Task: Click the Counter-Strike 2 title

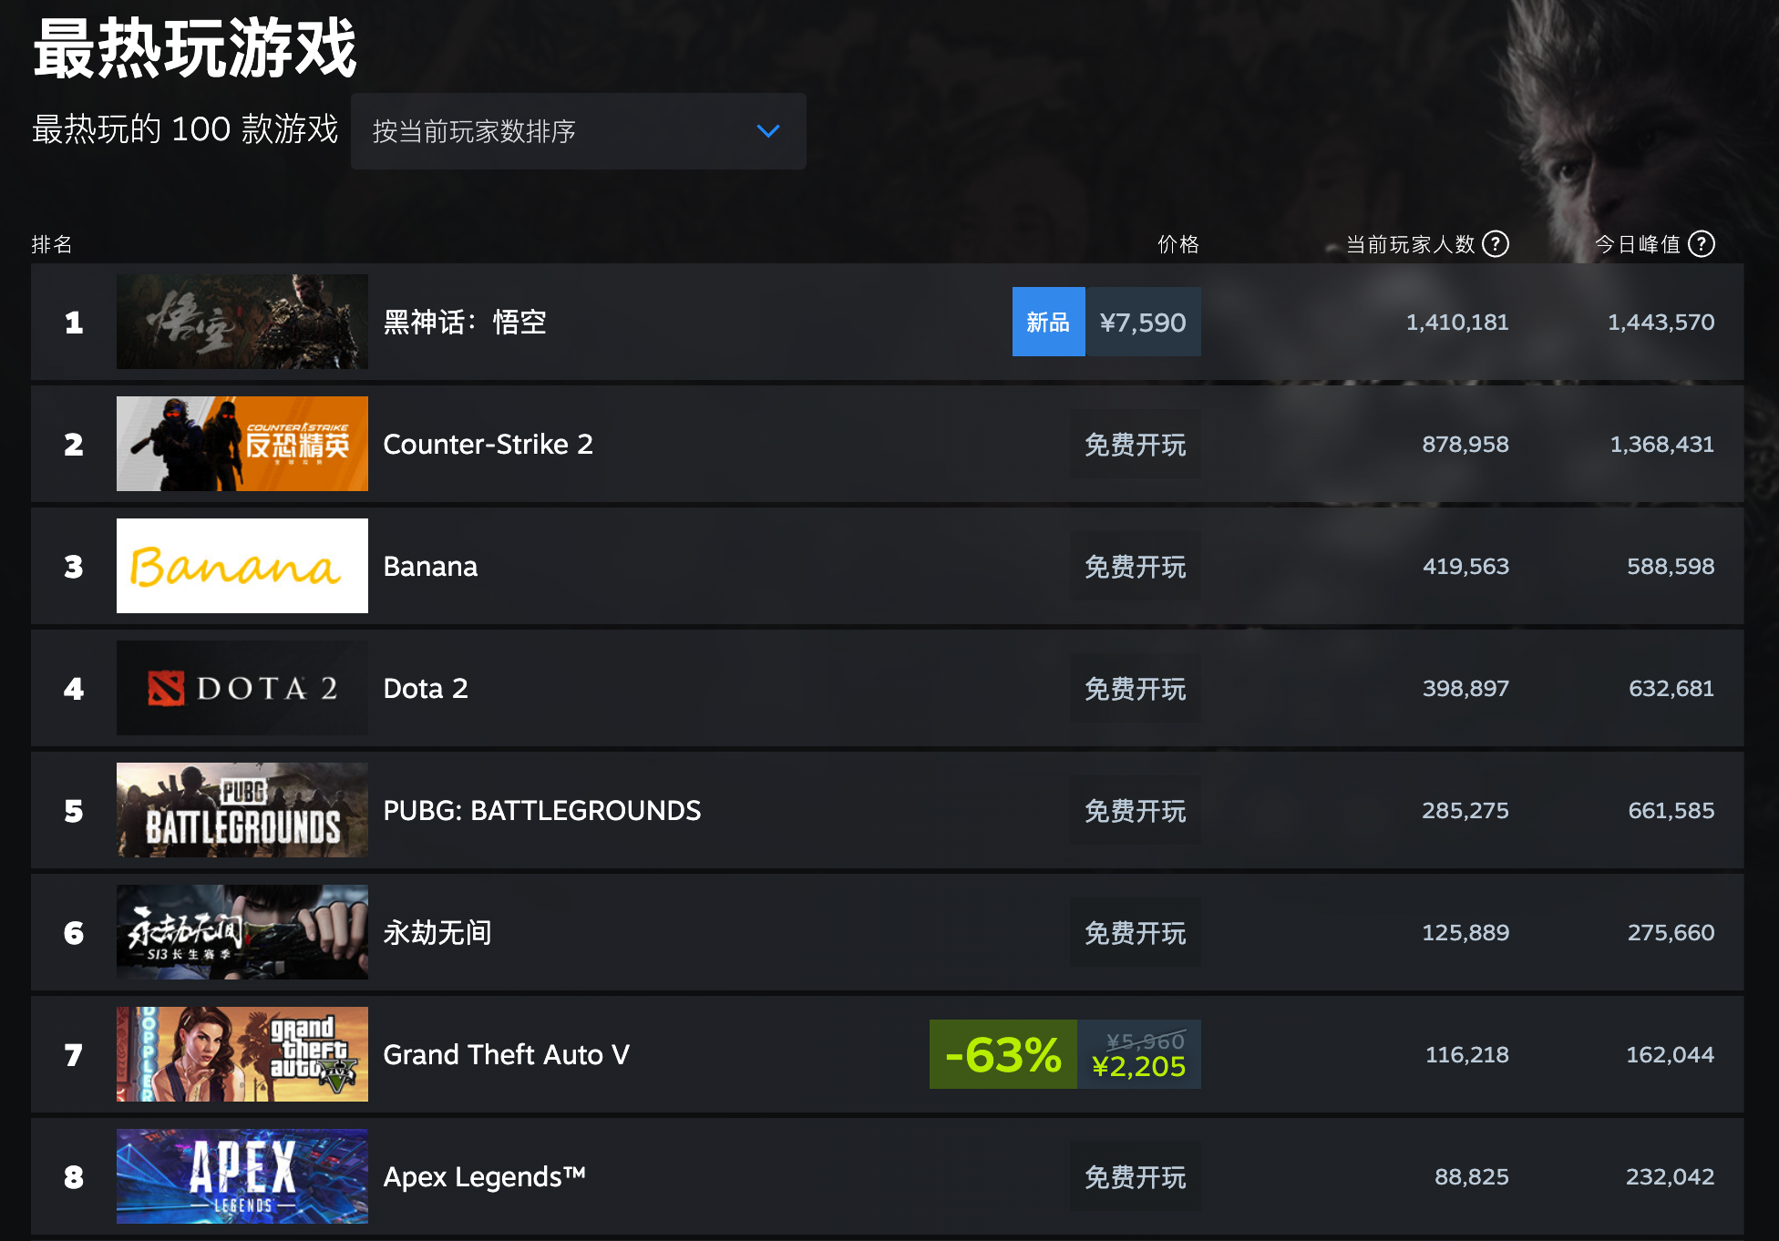Action: pyautogui.click(x=488, y=444)
